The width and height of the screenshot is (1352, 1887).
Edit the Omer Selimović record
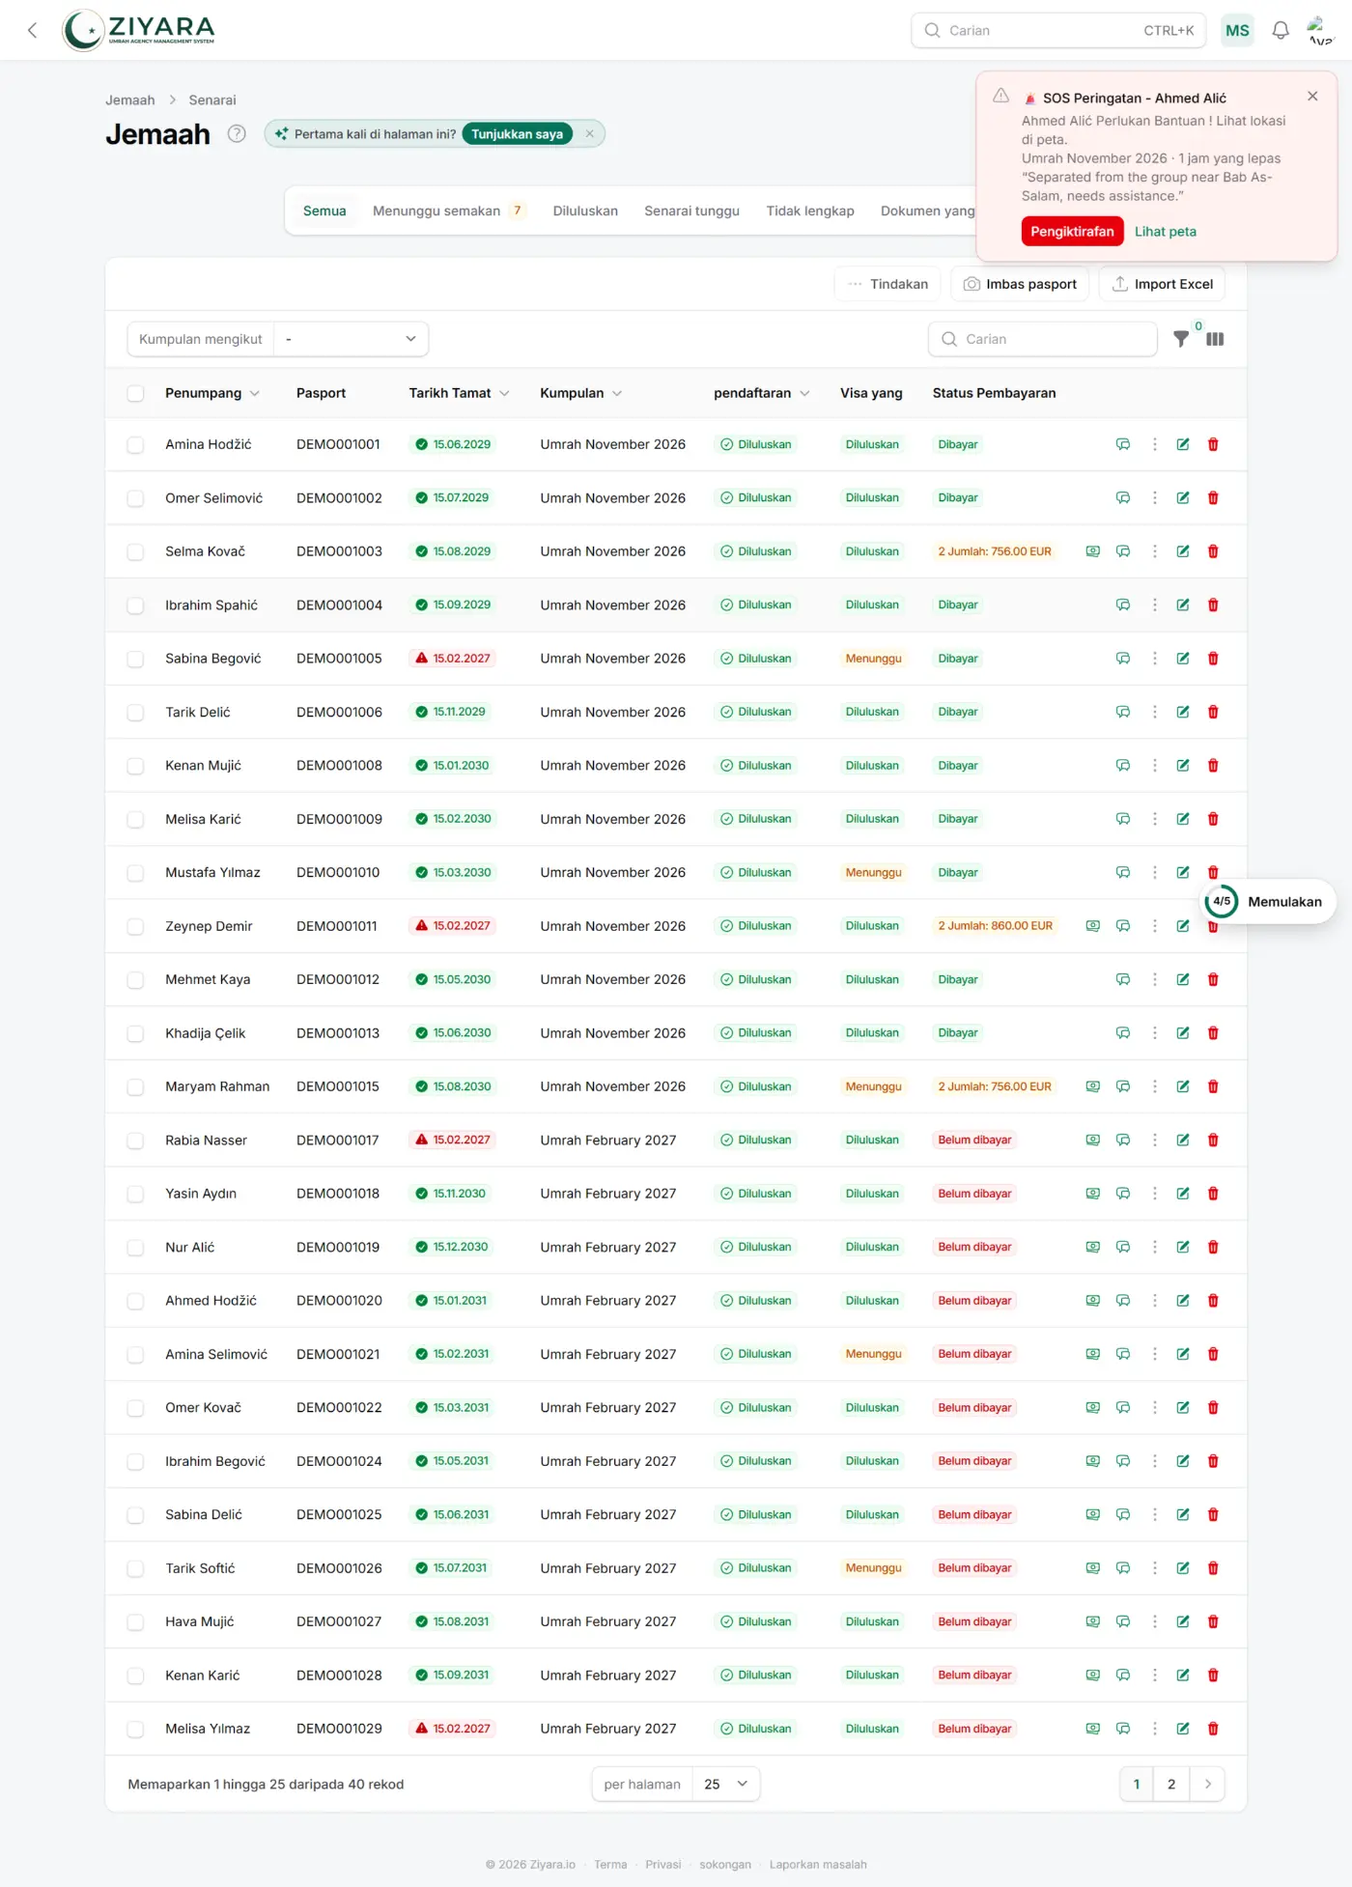pos(1183,498)
